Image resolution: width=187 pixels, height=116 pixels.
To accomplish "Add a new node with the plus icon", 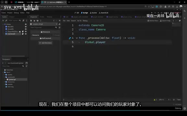I will pyautogui.click(x=3, y=21).
